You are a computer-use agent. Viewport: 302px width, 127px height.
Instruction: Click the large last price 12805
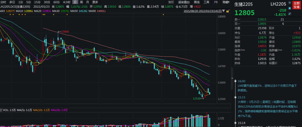pyautogui.click(x=244, y=13)
